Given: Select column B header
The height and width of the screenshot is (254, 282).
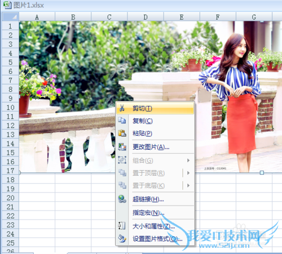Looking at the screenshot, I should coord(73,17).
